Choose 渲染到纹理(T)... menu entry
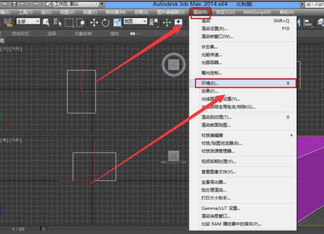The height and width of the screenshot is (234, 324). point(243,117)
